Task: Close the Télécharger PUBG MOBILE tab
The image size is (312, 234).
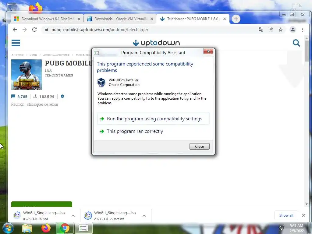Action: (225, 19)
